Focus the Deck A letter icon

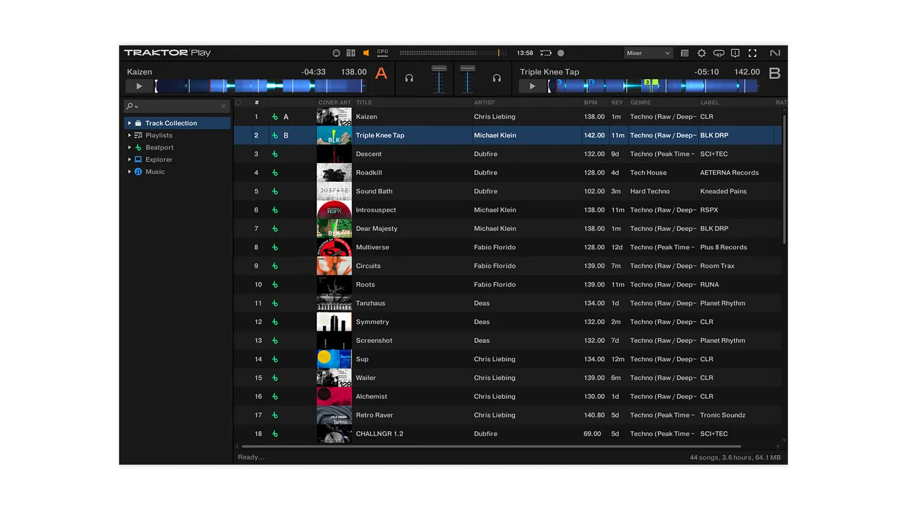(381, 73)
